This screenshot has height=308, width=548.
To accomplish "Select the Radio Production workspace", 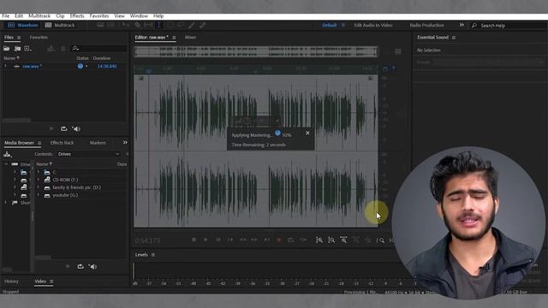I will [426, 25].
